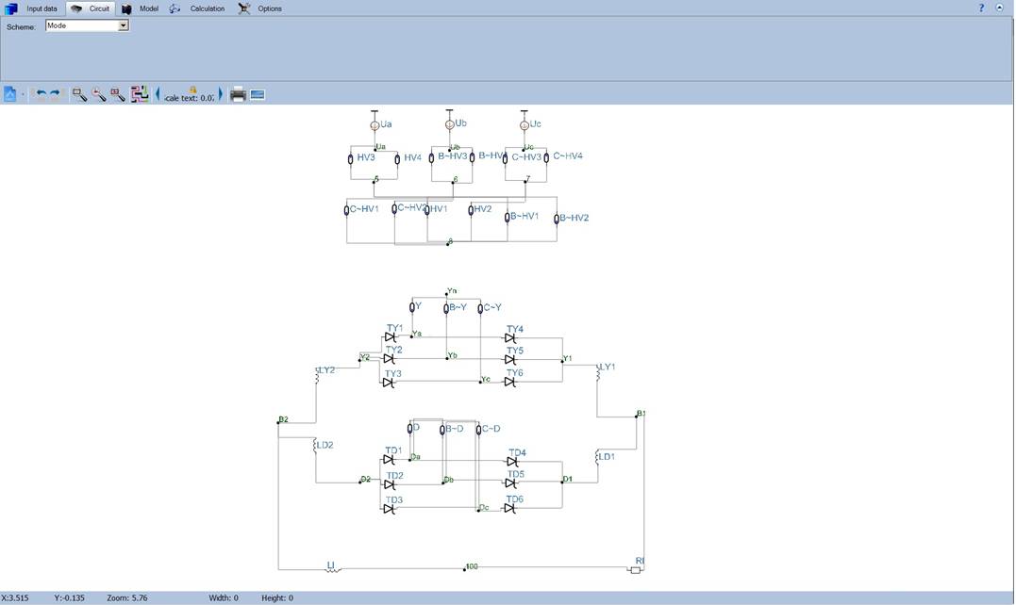The image size is (1016, 605).
Task: Print the circuit diagram
Action: click(x=238, y=94)
